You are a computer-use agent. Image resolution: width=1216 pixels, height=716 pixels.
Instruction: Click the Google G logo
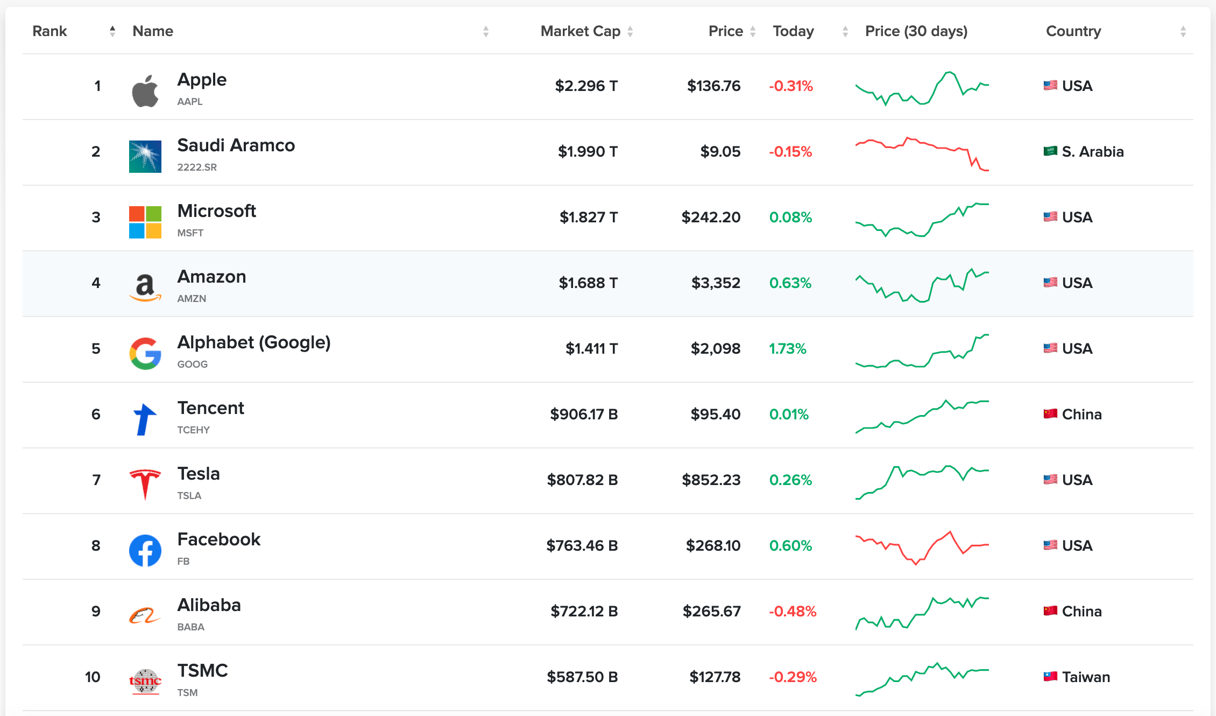tap(145, 354)
